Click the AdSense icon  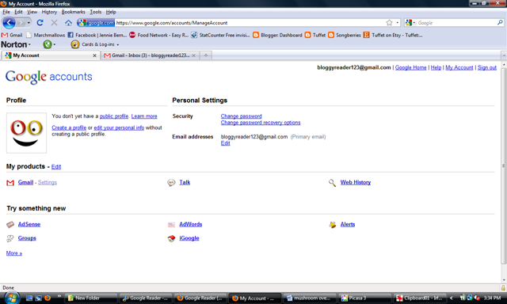(x=10, y=225)
